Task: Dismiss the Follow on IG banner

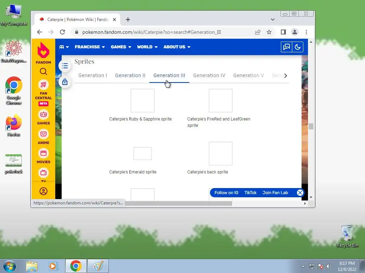Action: click(x=300, y=193)
